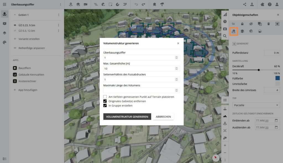Click the blue Füllfarbe color swatch

tap(277, 78)
